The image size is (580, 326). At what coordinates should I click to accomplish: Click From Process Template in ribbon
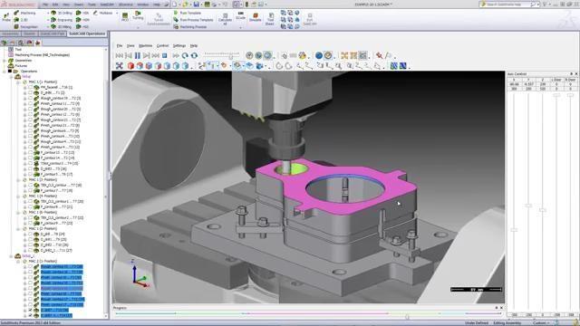pos(193,20)
